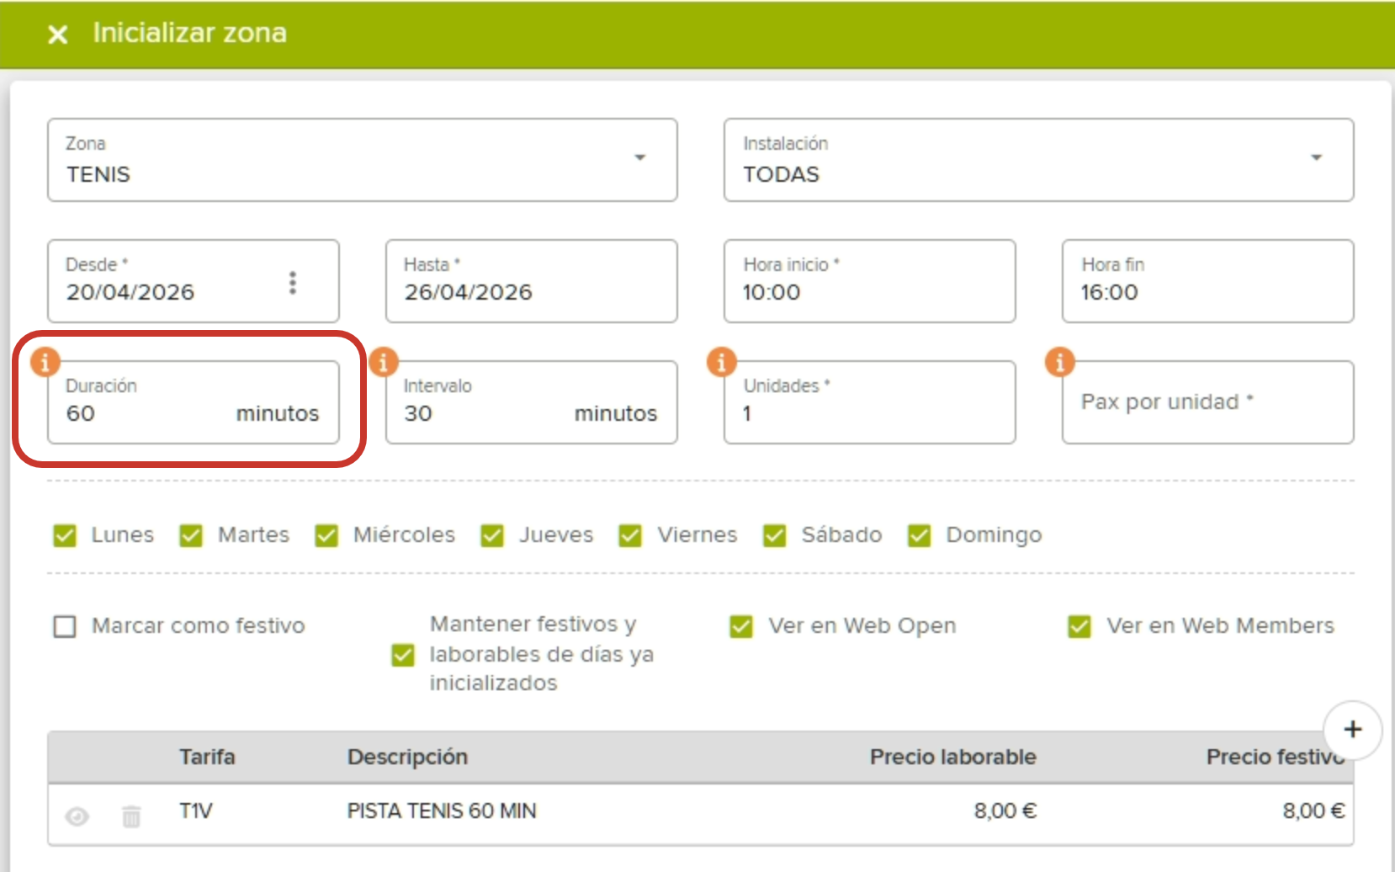
Task: Click the Hasta date field 26/04/2026
Action: coord(532,281)
